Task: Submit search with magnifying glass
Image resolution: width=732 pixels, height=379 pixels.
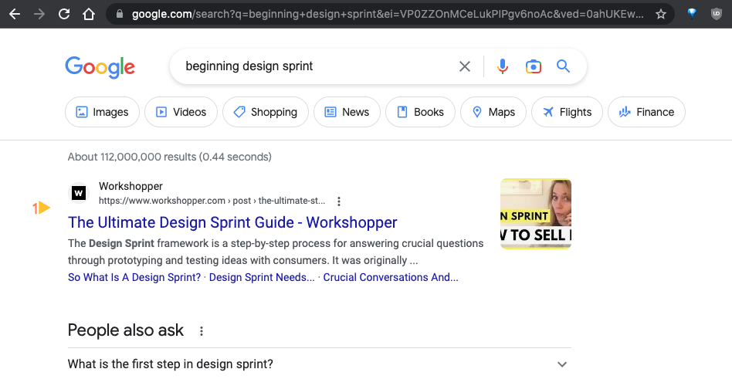Action: [x=564, y=66]
